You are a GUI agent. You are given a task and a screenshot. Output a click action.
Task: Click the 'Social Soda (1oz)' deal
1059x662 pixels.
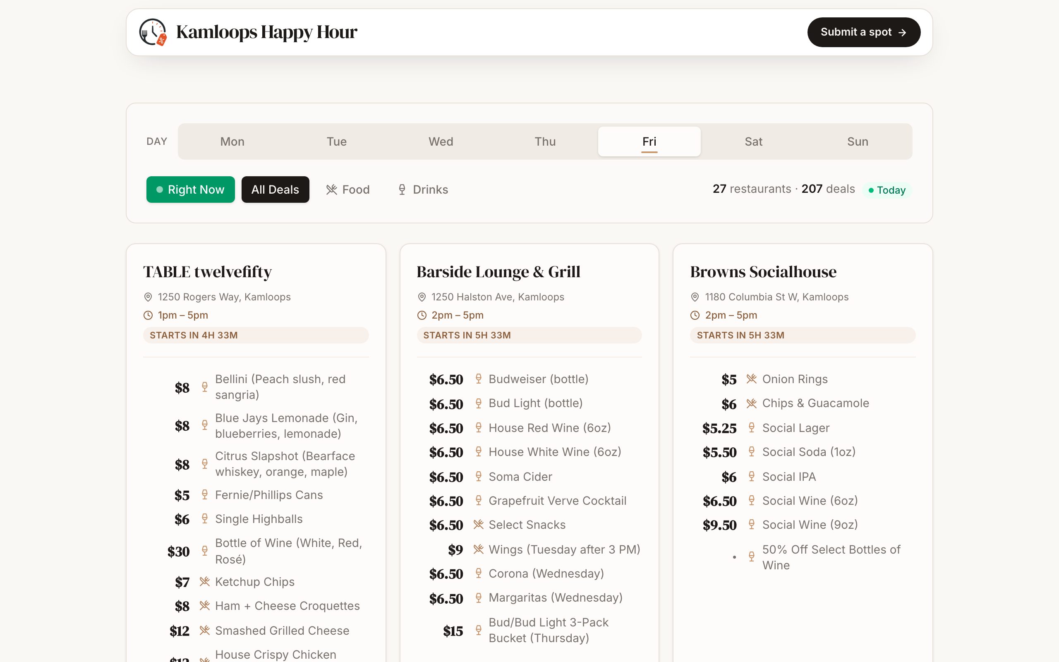[809, 452]
